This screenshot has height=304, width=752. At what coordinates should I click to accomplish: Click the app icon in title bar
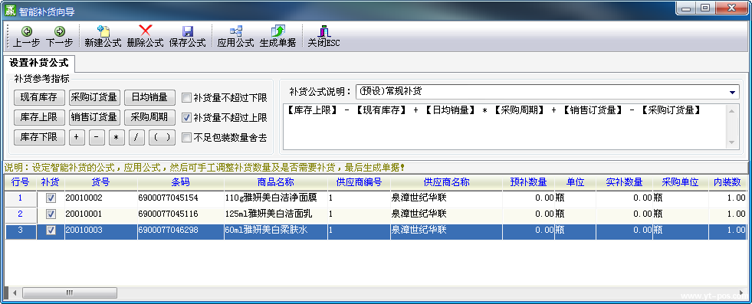coord(10,10)
